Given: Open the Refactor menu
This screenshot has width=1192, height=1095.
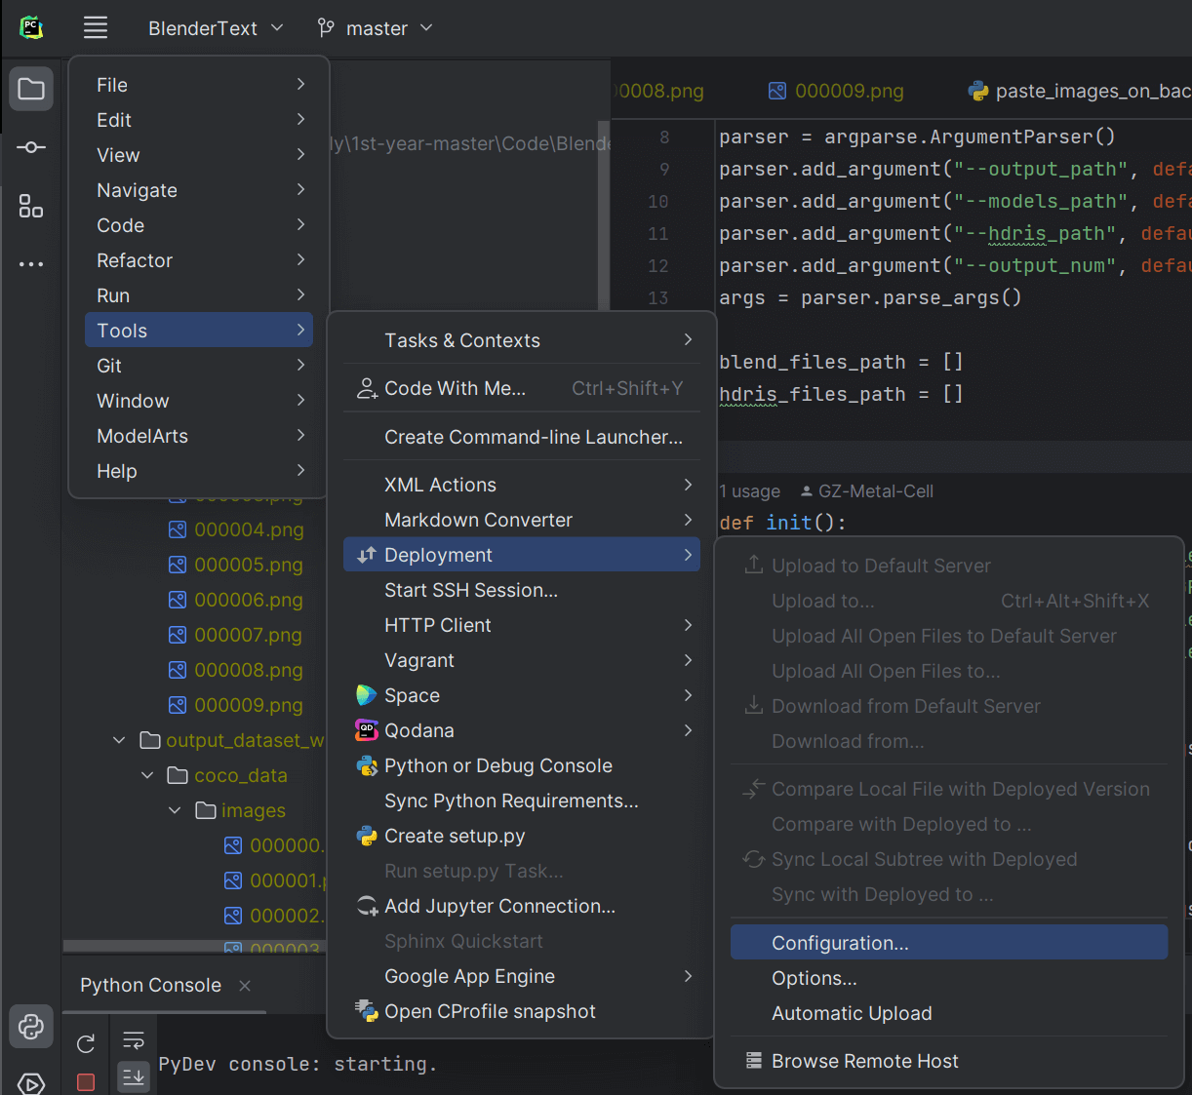Looking at the screenshot, I should point(199,260).
